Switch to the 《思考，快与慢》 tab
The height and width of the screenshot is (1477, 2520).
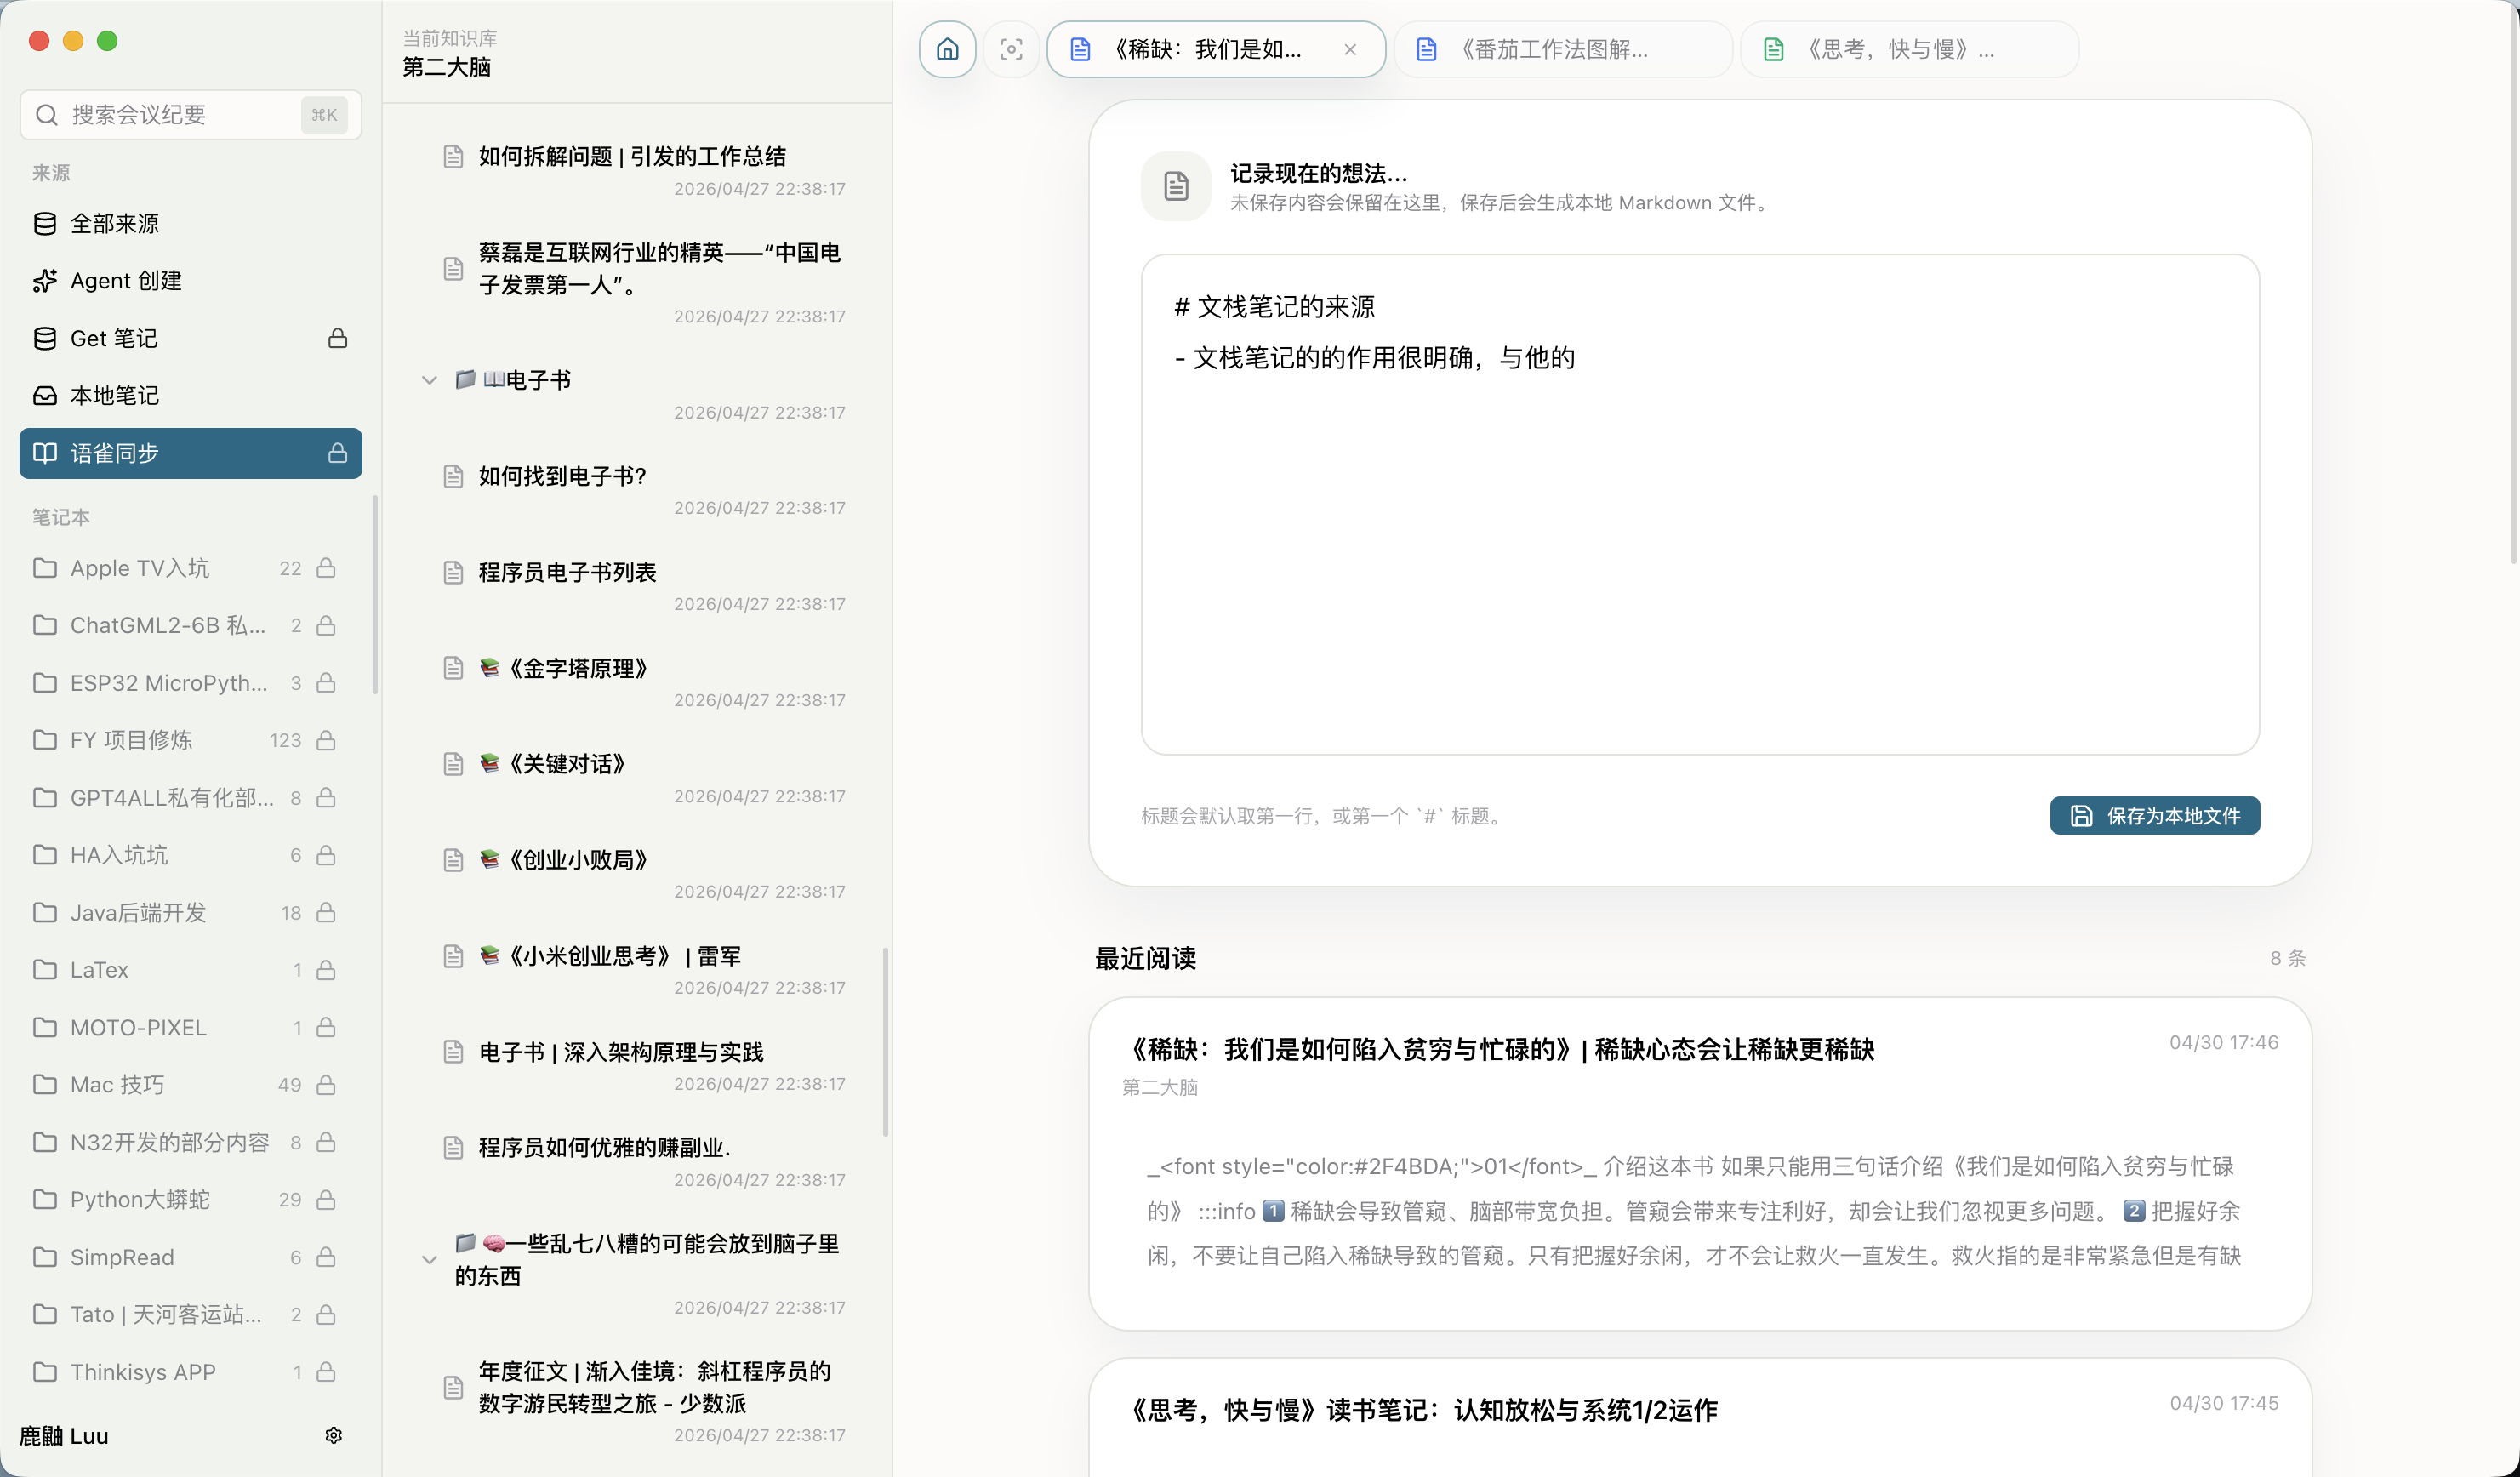click(x=1909, y=49)
